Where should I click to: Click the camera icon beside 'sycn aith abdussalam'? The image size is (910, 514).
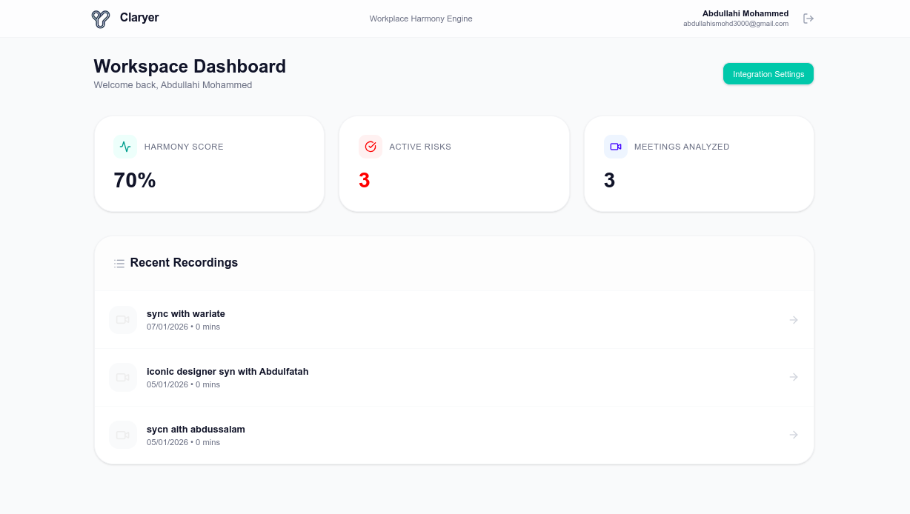click(x=122, y=435)
